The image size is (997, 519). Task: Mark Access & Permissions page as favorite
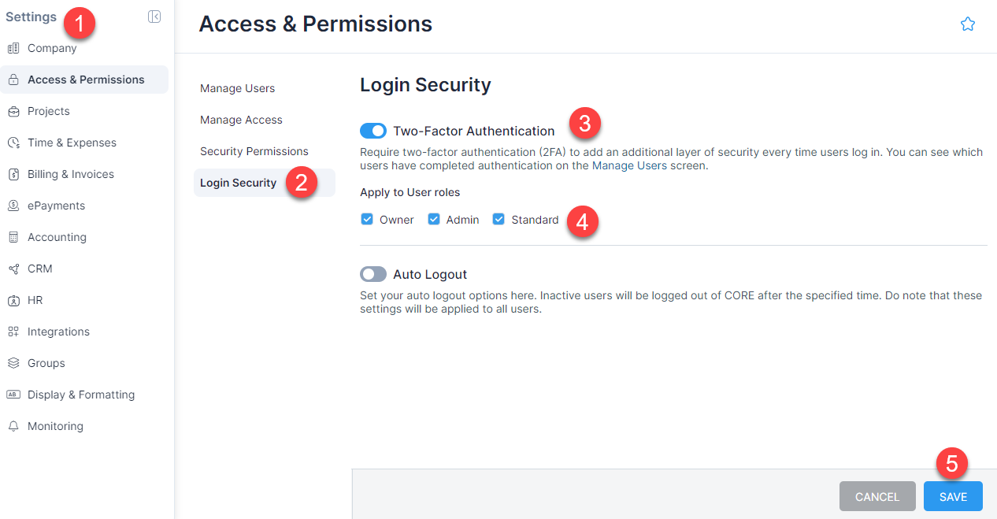pos(968,24)
